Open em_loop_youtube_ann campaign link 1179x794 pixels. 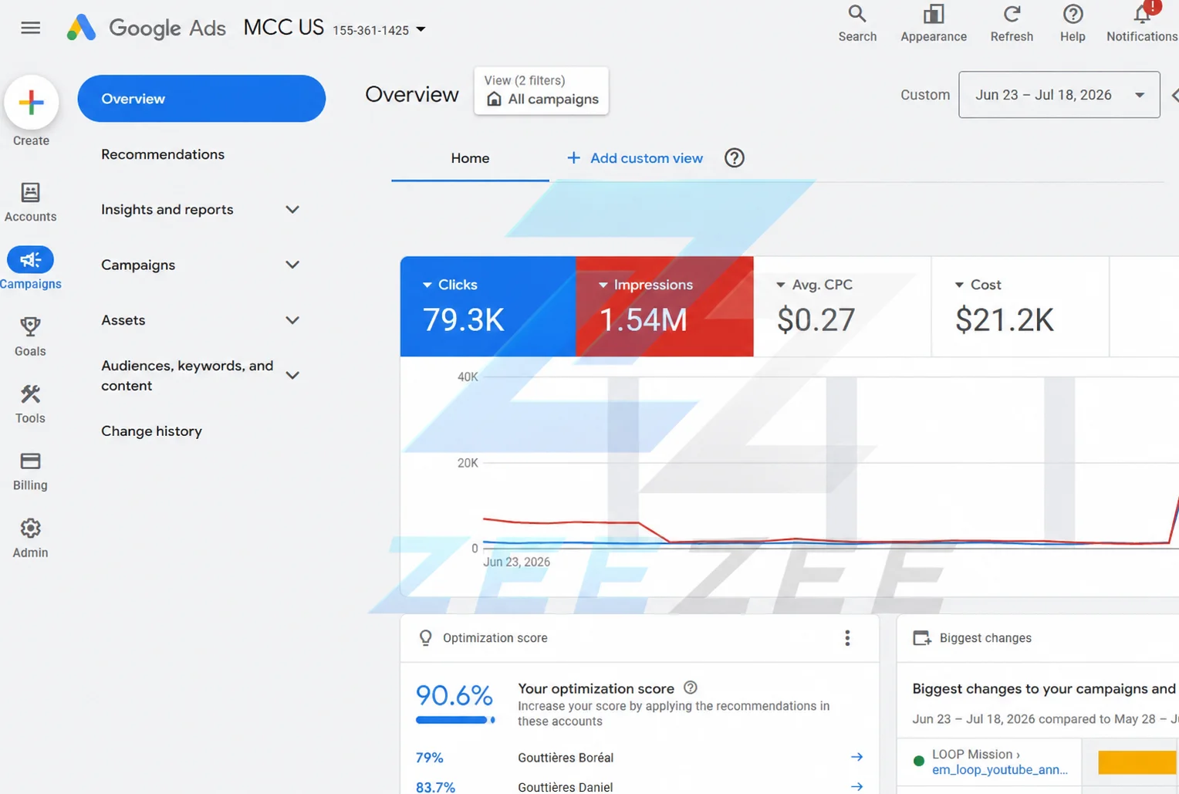[1000, 769]
